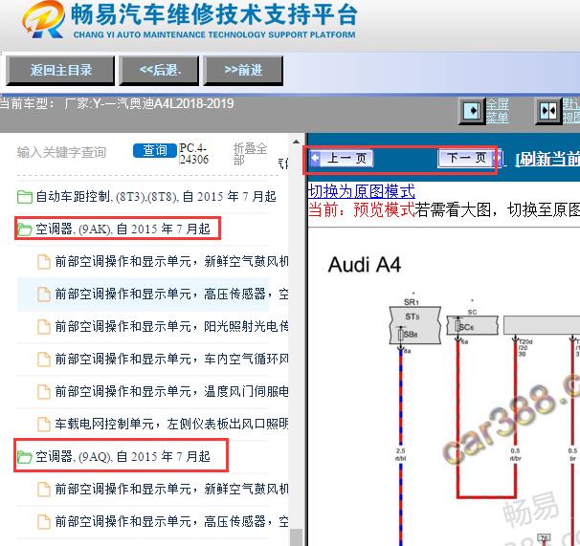Image resolution: width=580 pixels, height=546 pixels.
Task: Click the 切换为原图模式 link
Action: click(362, 191)
